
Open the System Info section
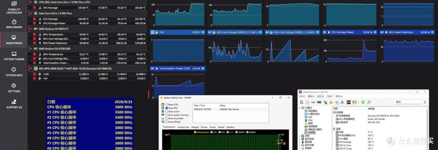click(x=14, y=72)
